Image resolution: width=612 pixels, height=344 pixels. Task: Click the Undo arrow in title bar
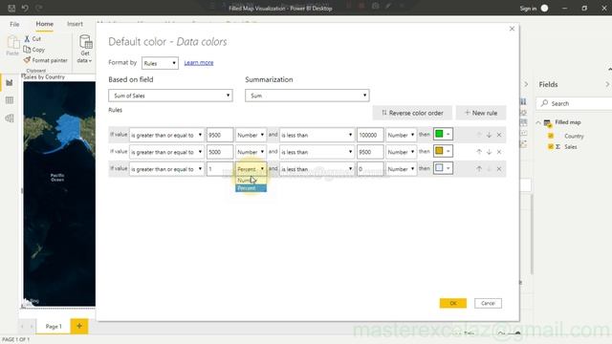click(x=25, y=8)
